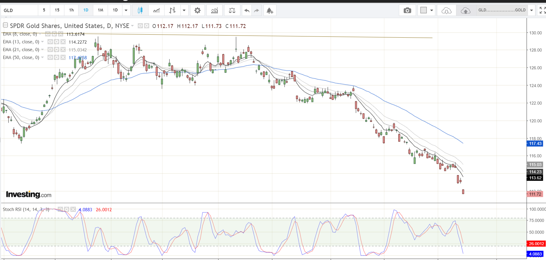This screenshot has height=260, width=546.
Task: Undo the last chart action
Action: [x=247, y=10]
